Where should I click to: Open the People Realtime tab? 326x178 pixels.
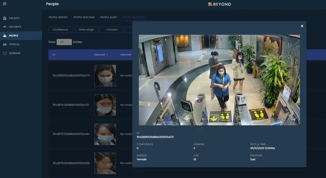tap(84, 17)
